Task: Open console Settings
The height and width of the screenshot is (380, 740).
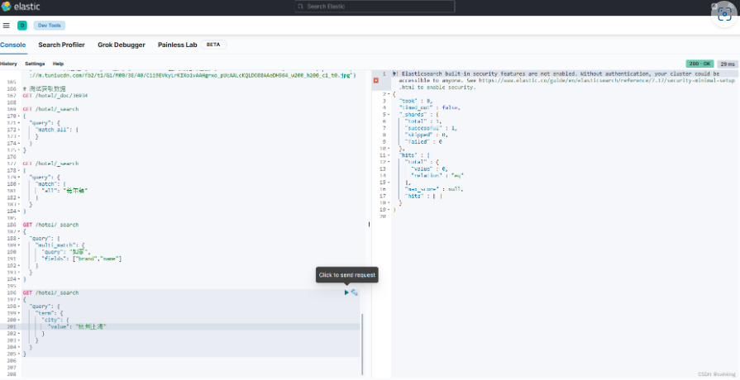Action: click(x=35, y=64)
